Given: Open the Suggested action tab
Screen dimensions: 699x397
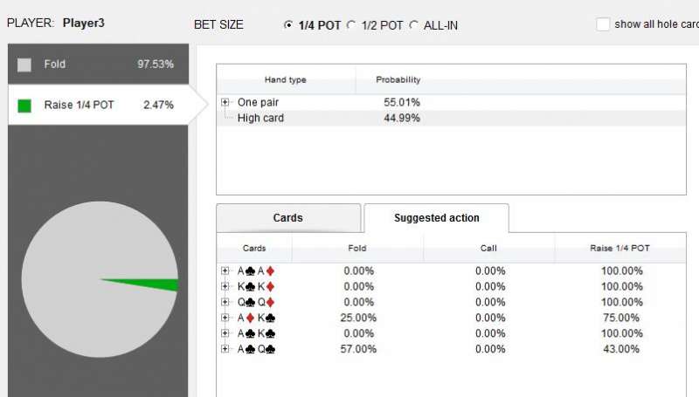Looking at the screenshot, I should [x=436, y=218].
